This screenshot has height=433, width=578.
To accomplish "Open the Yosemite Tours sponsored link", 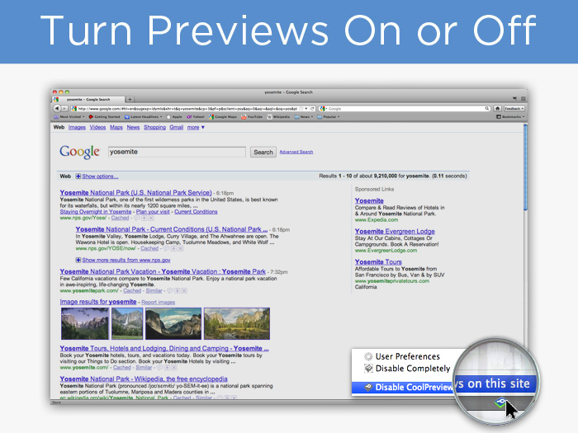I will (378, 261).
